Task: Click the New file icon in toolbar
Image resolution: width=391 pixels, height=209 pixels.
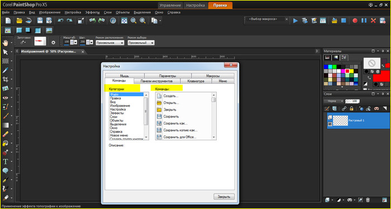Action: click(x=8, y=21)
